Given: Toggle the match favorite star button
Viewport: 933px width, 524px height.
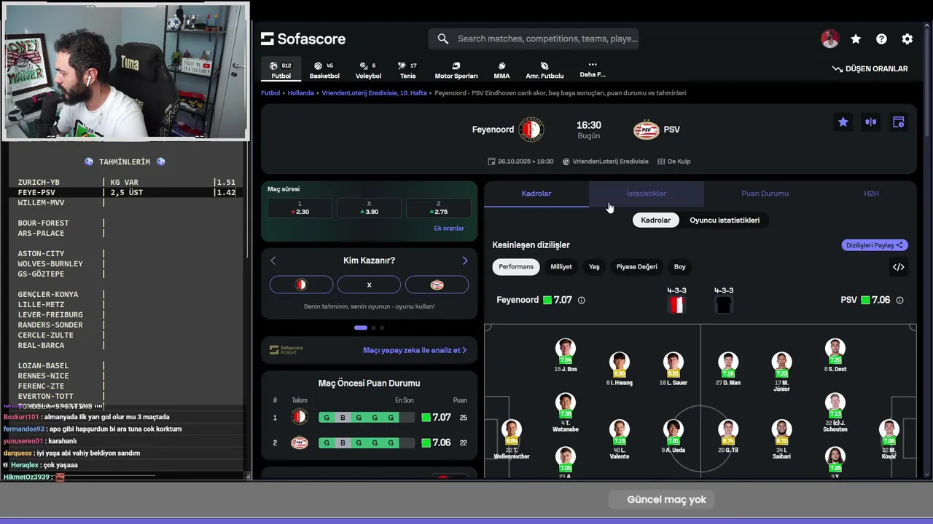Looking at the screenshot, I should click(843, 122).
